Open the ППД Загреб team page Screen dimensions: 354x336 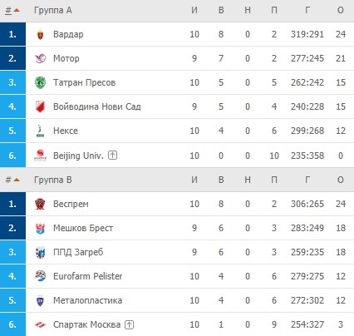pyautogui.click(x=78, y=252)
